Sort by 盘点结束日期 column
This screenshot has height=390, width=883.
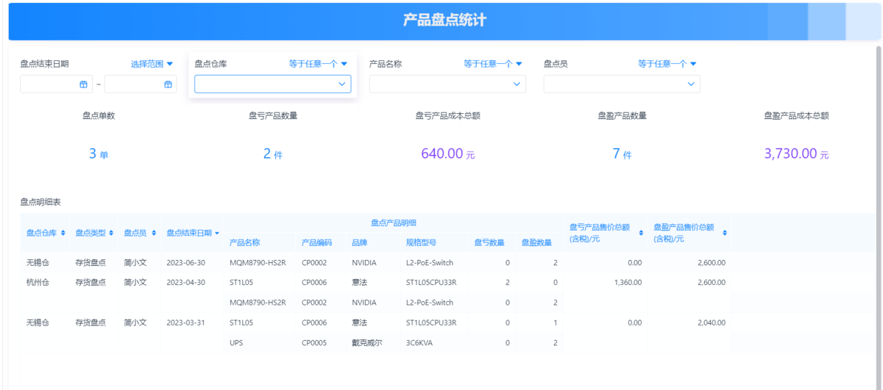point(217,233)
